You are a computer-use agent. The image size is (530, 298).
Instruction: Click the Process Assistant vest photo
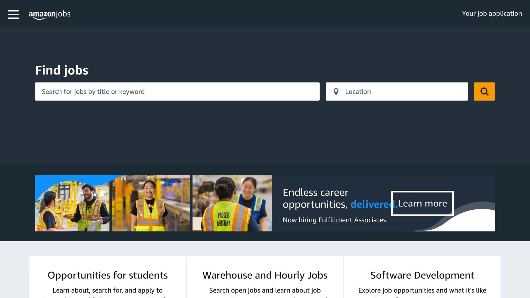(232, 203)
